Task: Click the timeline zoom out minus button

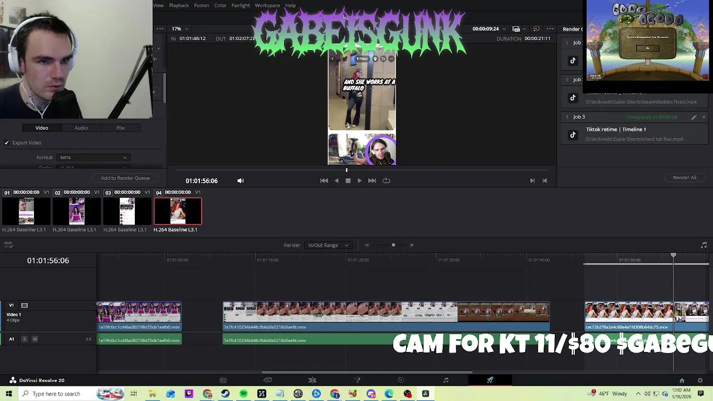Action: pyautogui.click(x=367, y=245)
